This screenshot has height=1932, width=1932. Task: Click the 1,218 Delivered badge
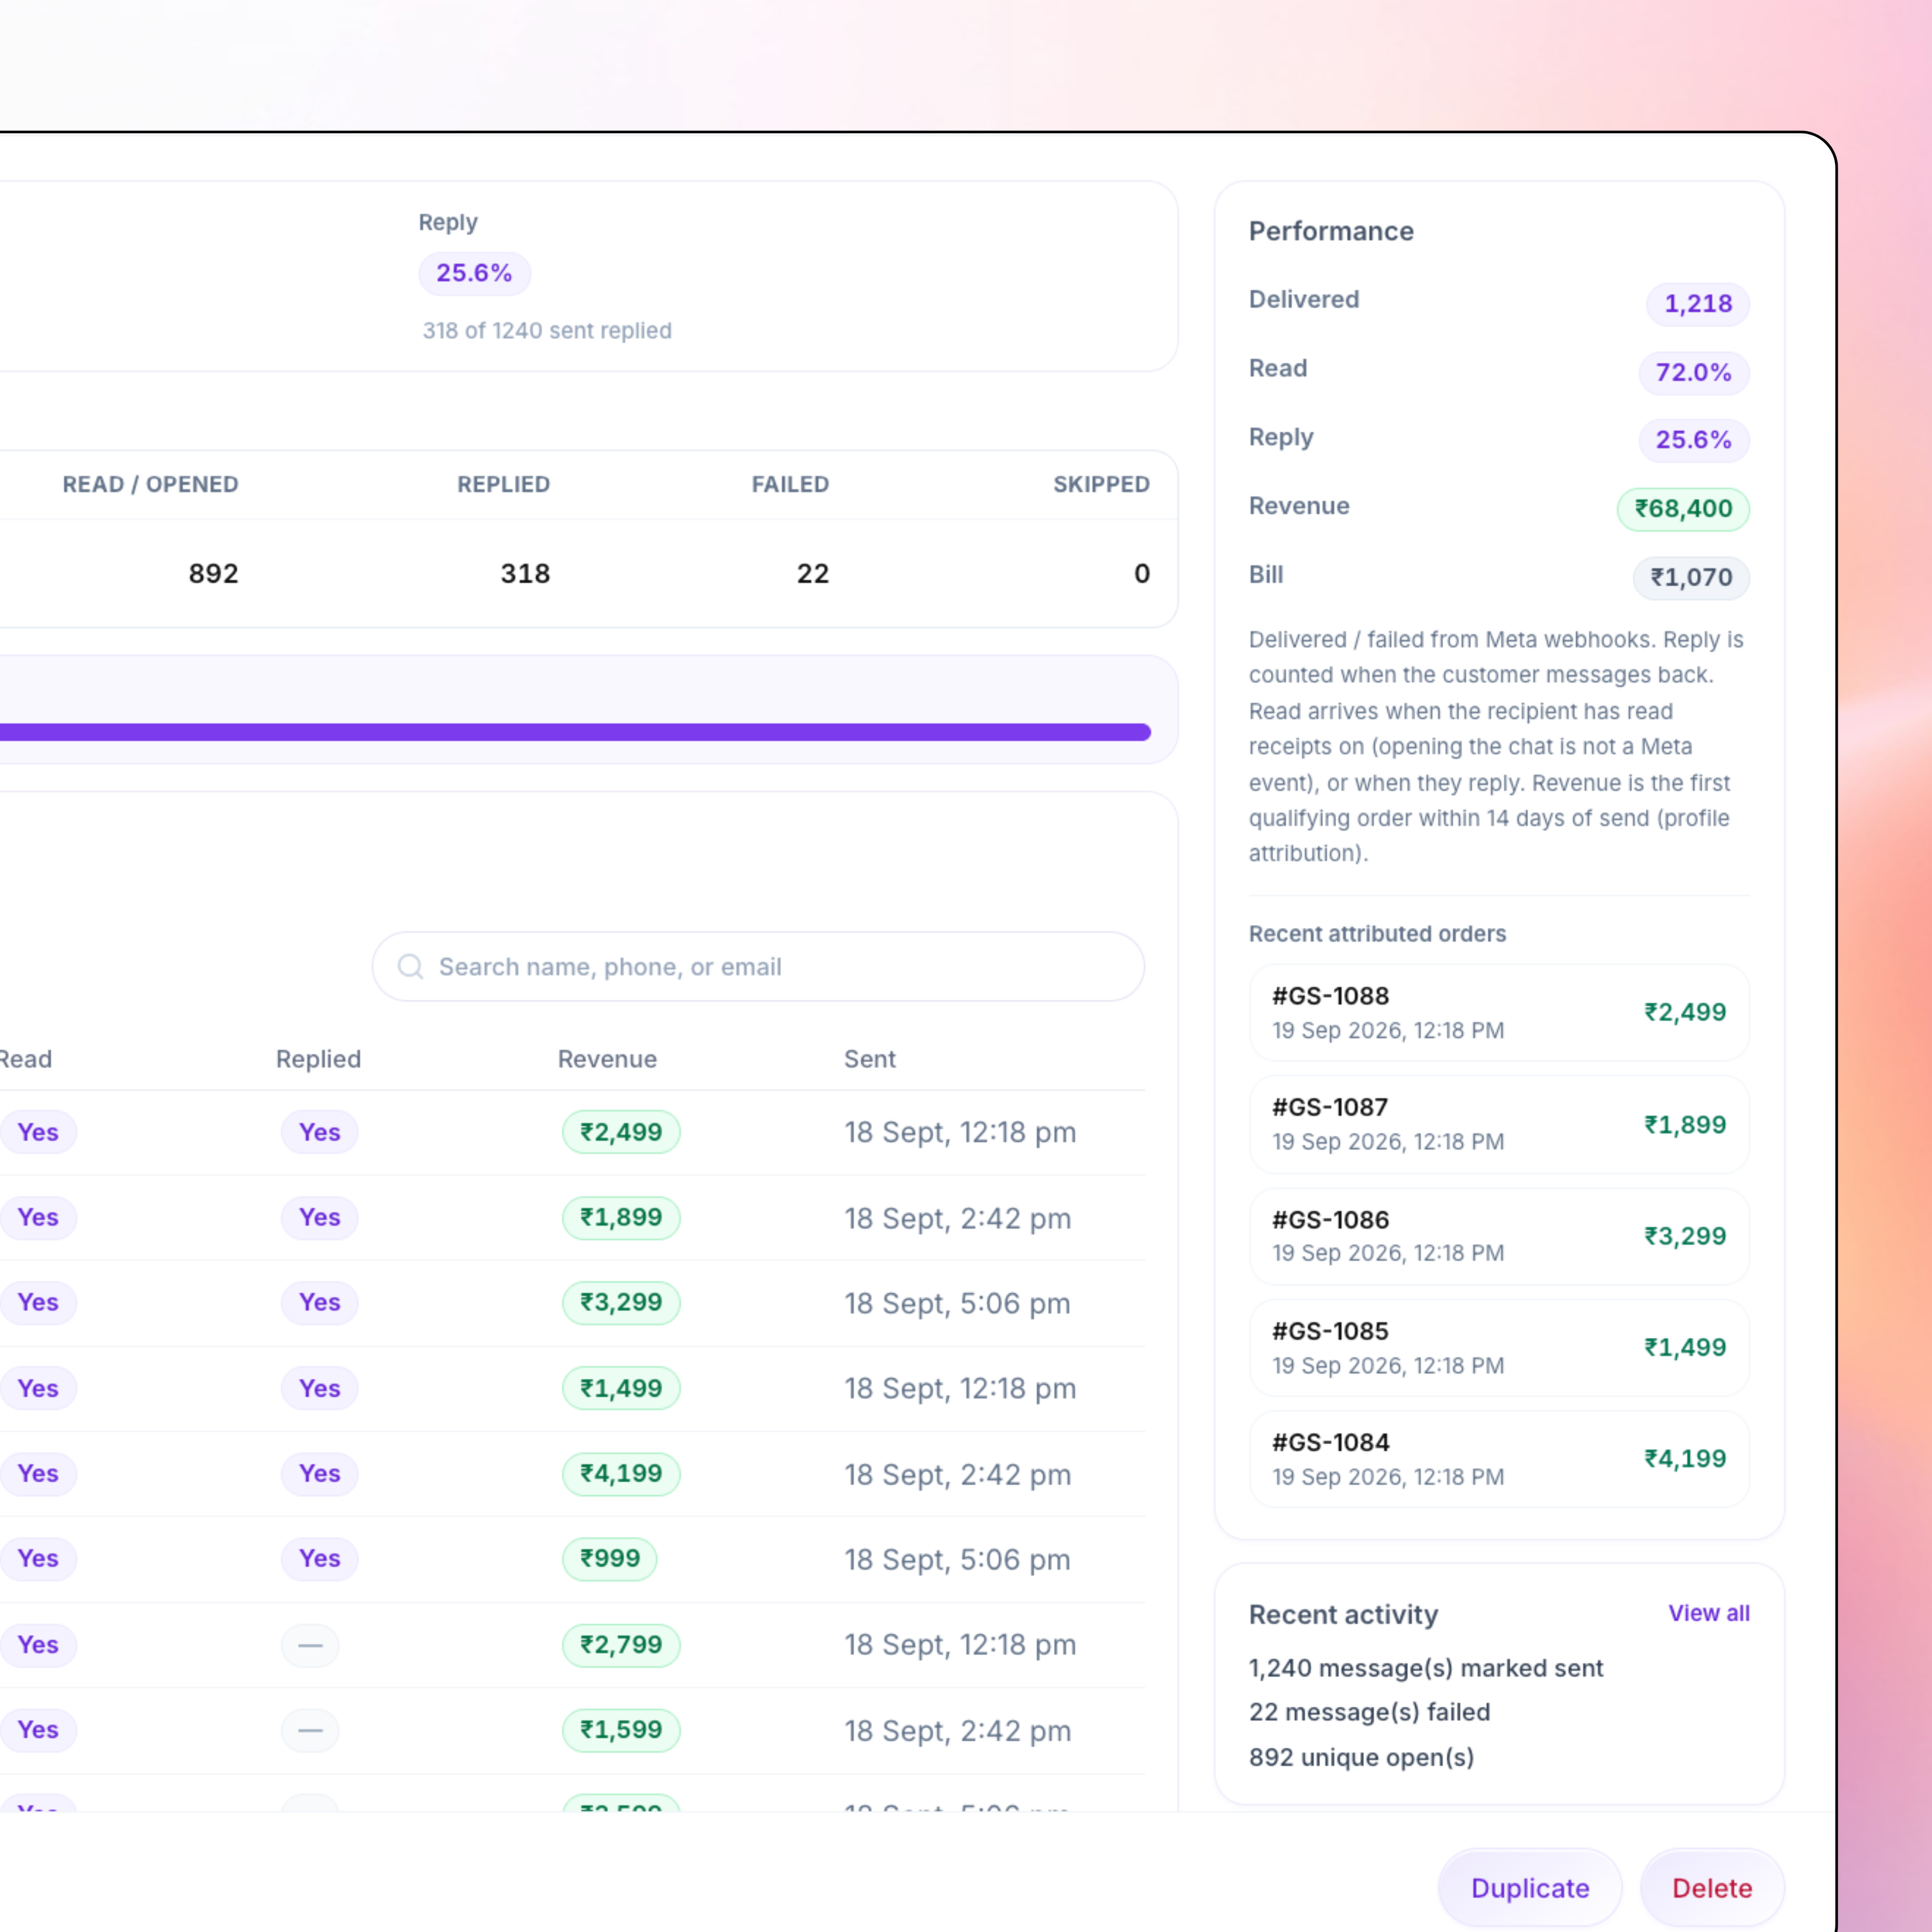coord(1697,304)
